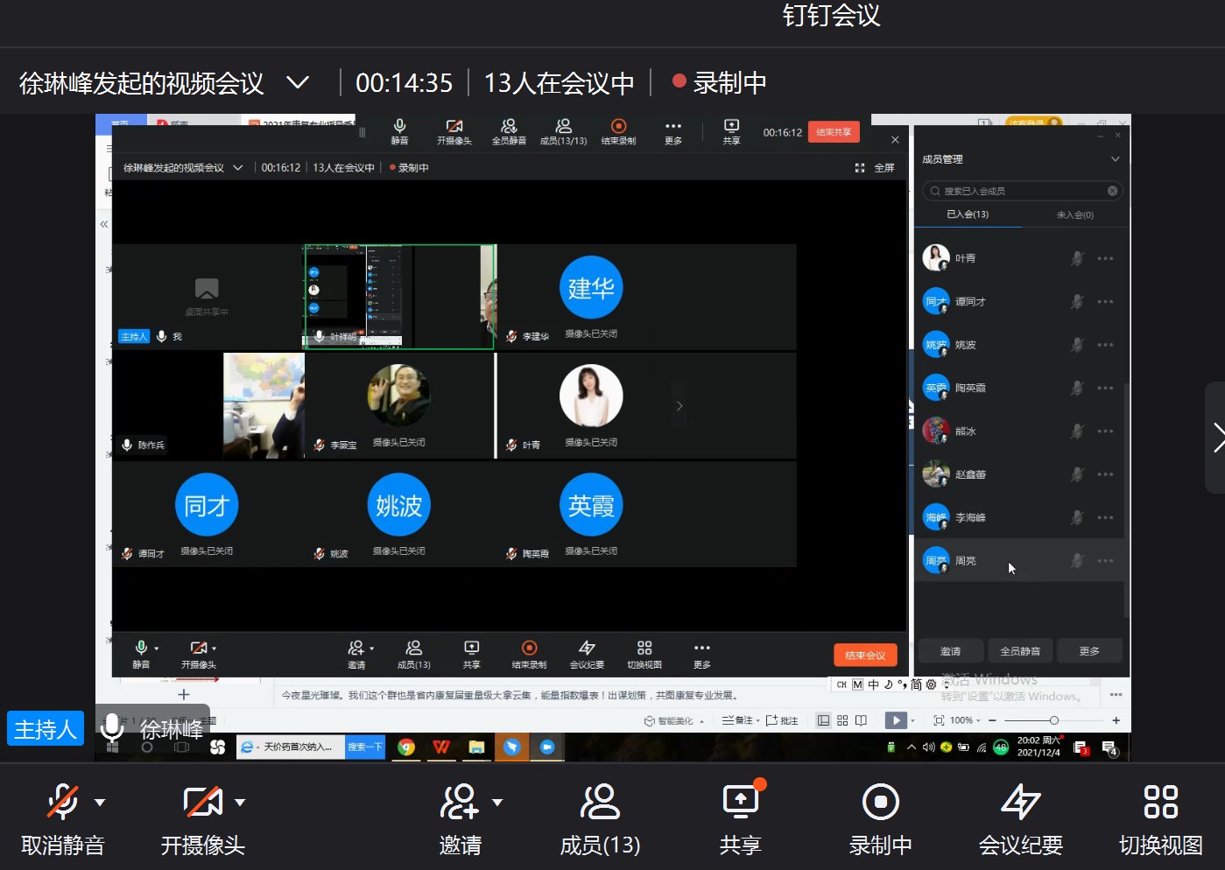This screenshot has height=870, width=1225.
Task: Start 共享 screen sharing from bottom bar
Action: click(740, 802)
